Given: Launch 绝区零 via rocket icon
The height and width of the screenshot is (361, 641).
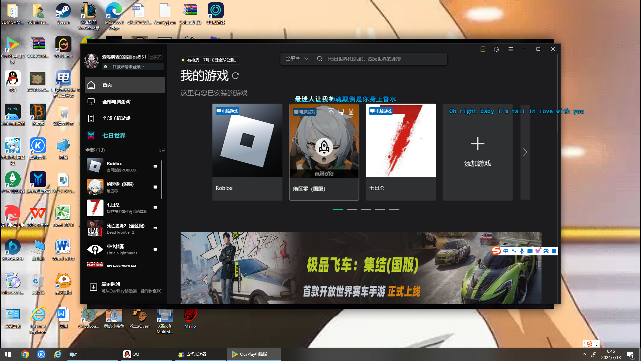Looking at the screenshot, I should (324, 146).
